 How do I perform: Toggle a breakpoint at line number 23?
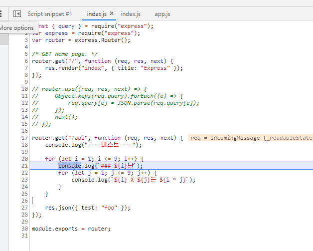(x=25, y=180)
